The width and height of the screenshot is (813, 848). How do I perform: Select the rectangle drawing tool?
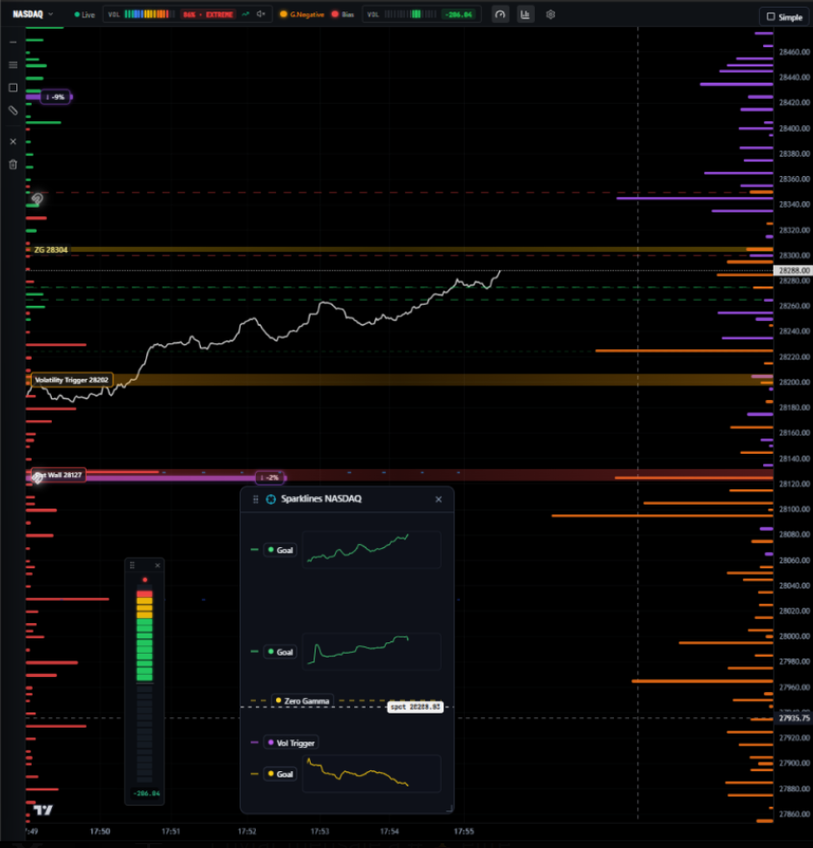(13, 87)
